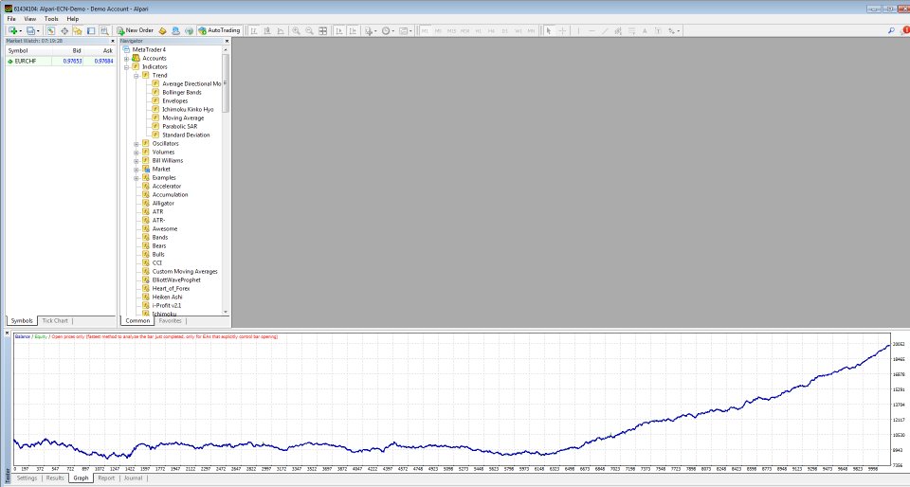910x487 pixels.
Task: Select the bar chart type icon
Action: pos(254,30)
